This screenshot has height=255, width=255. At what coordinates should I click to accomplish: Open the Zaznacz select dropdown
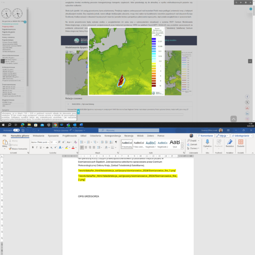[193, 148]
